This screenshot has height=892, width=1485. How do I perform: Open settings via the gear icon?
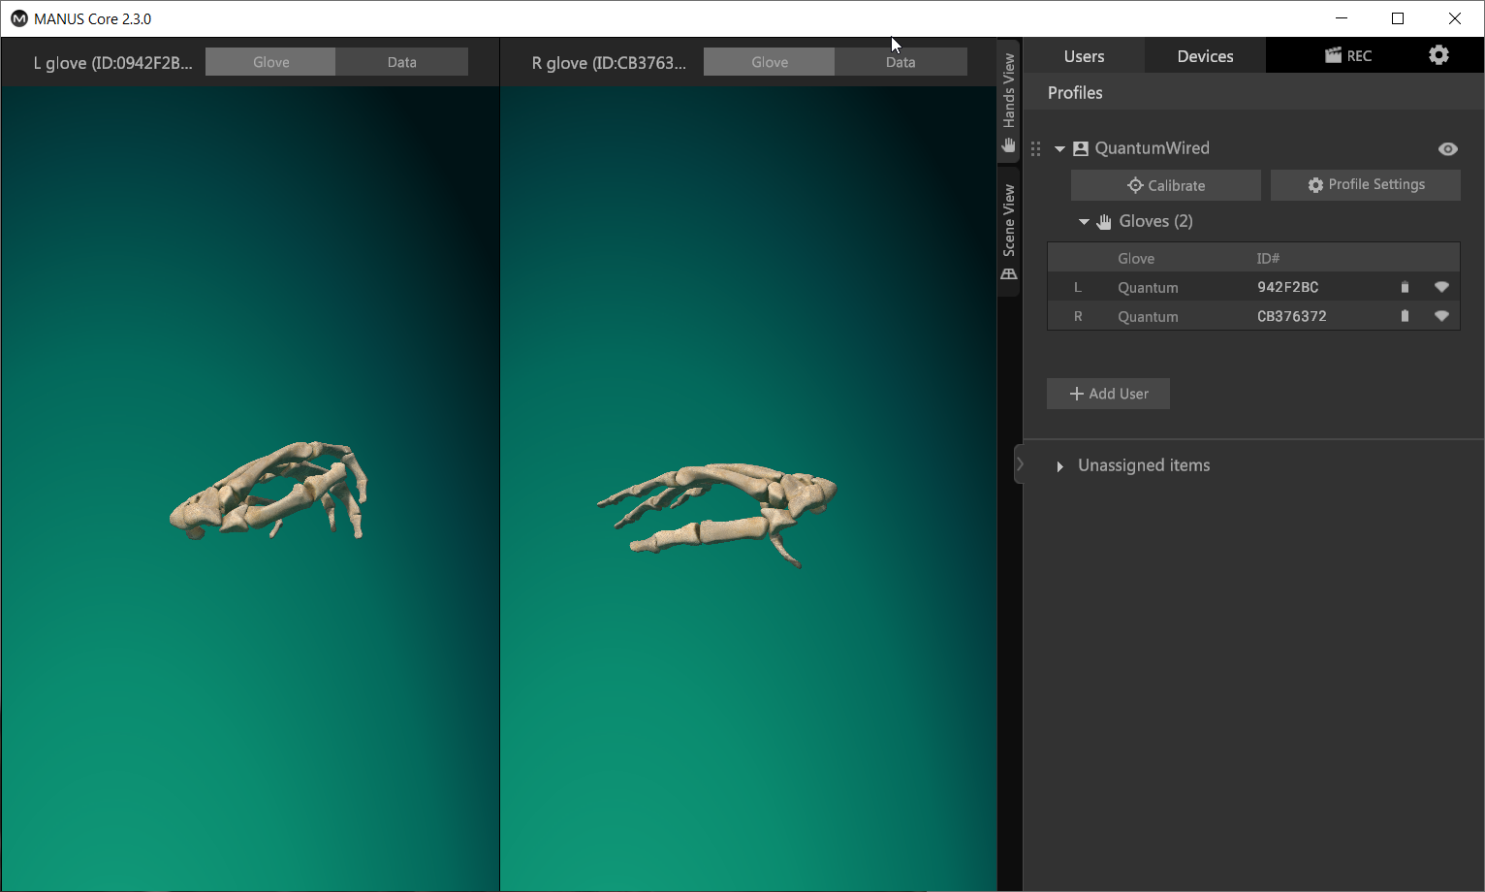pos(1438,55)
